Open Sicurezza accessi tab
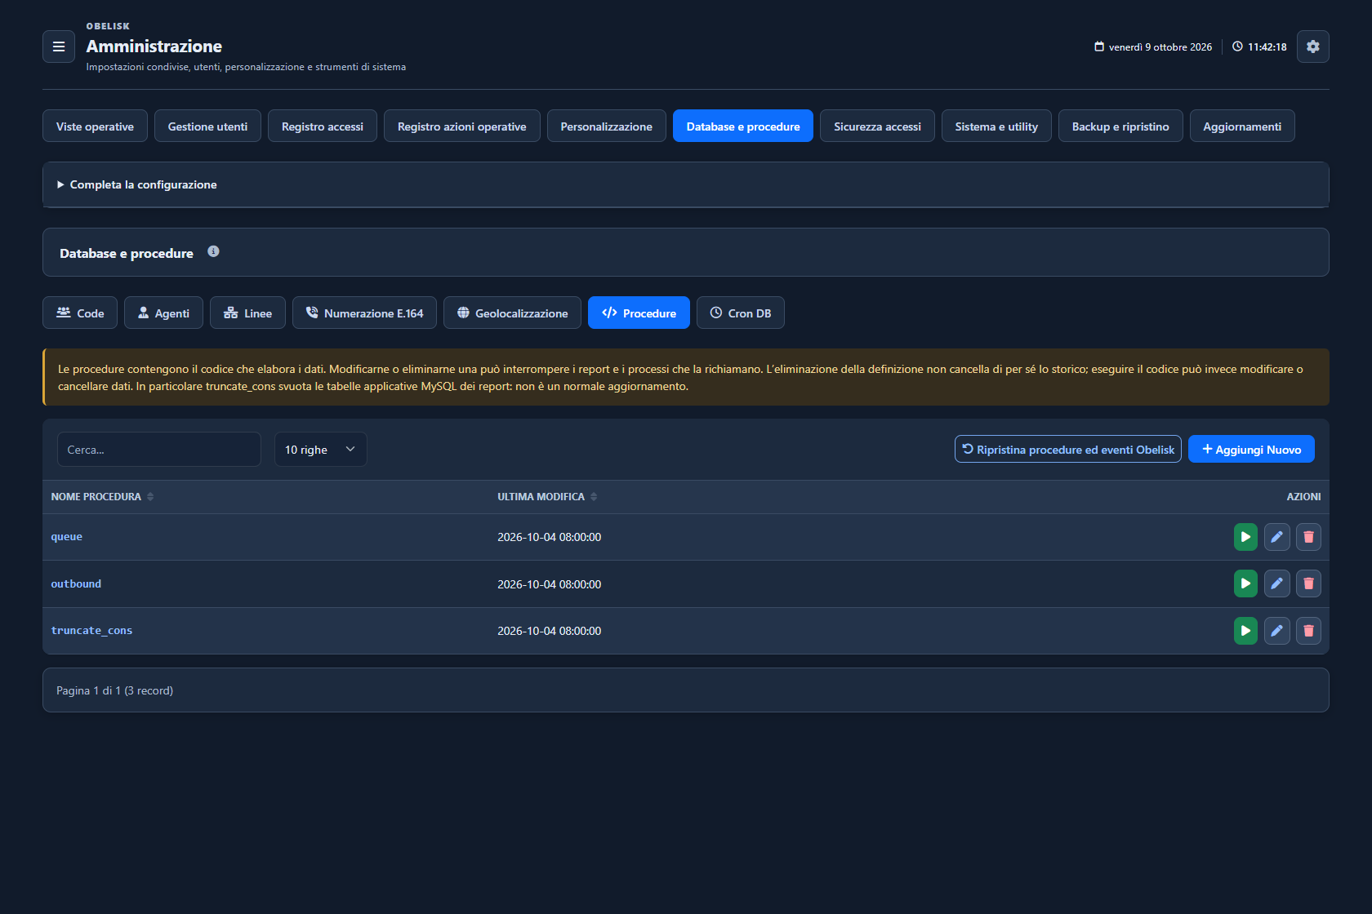 tap(877, 126)
